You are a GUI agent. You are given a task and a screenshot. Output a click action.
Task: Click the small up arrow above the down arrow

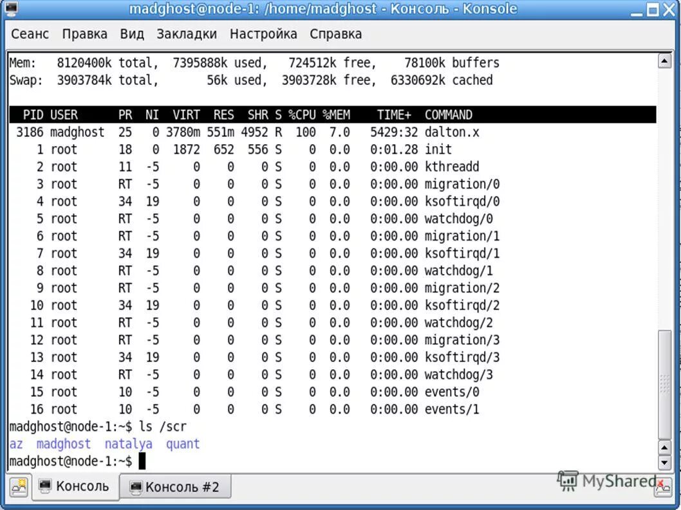click(x=665, y=448)
